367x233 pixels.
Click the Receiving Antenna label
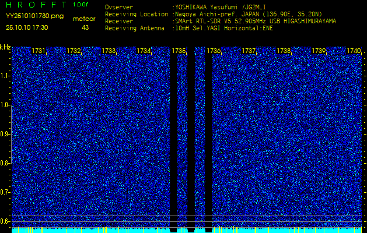pyautogui.click(x=135, y=29)
